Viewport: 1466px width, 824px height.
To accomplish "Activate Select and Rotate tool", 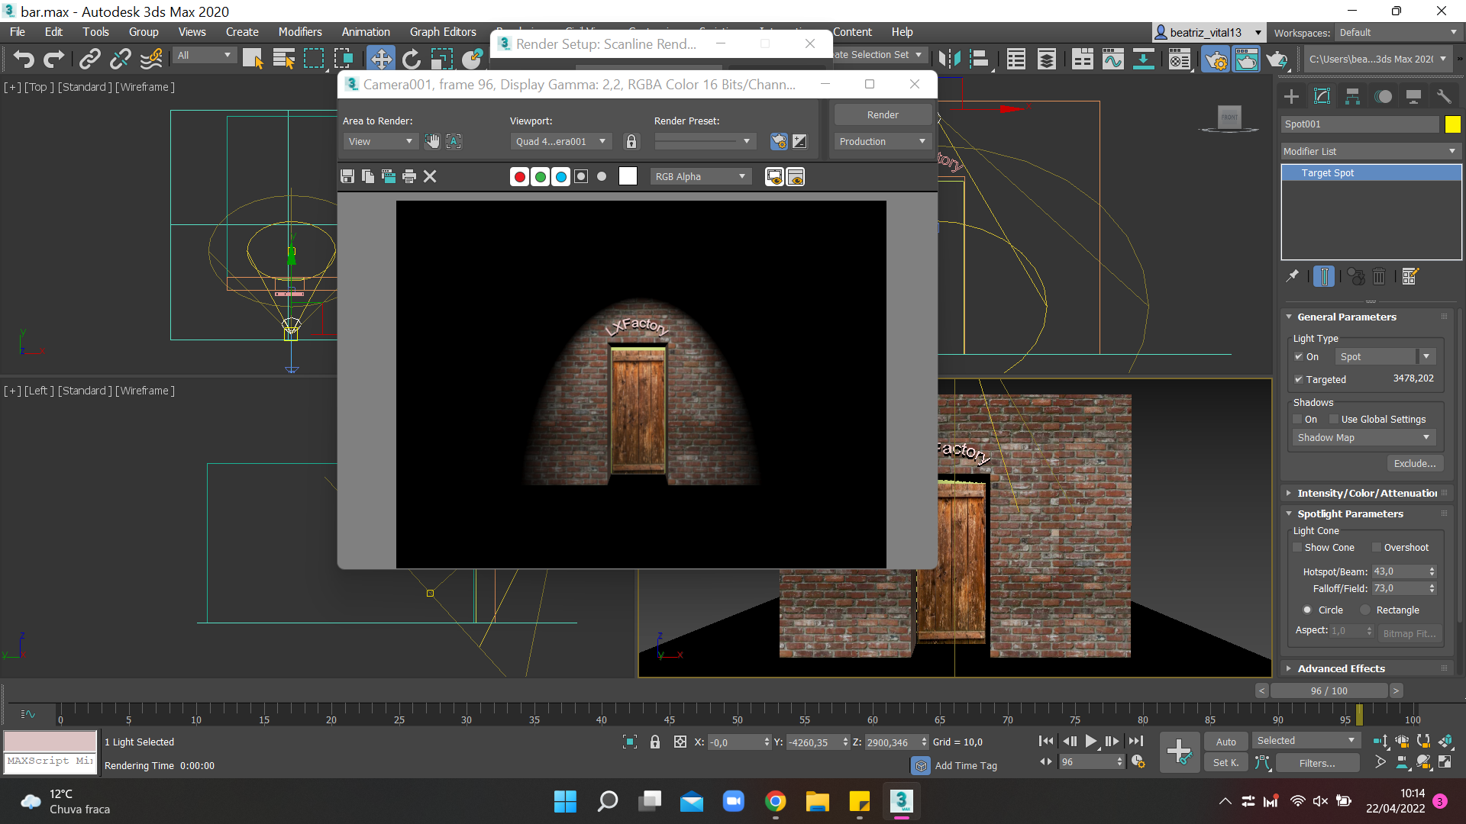I will coord(412,59).
